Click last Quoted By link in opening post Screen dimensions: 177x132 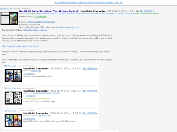coord(152,14)
